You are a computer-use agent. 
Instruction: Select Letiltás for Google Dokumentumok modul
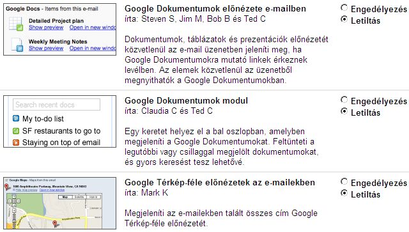(344, 111)
